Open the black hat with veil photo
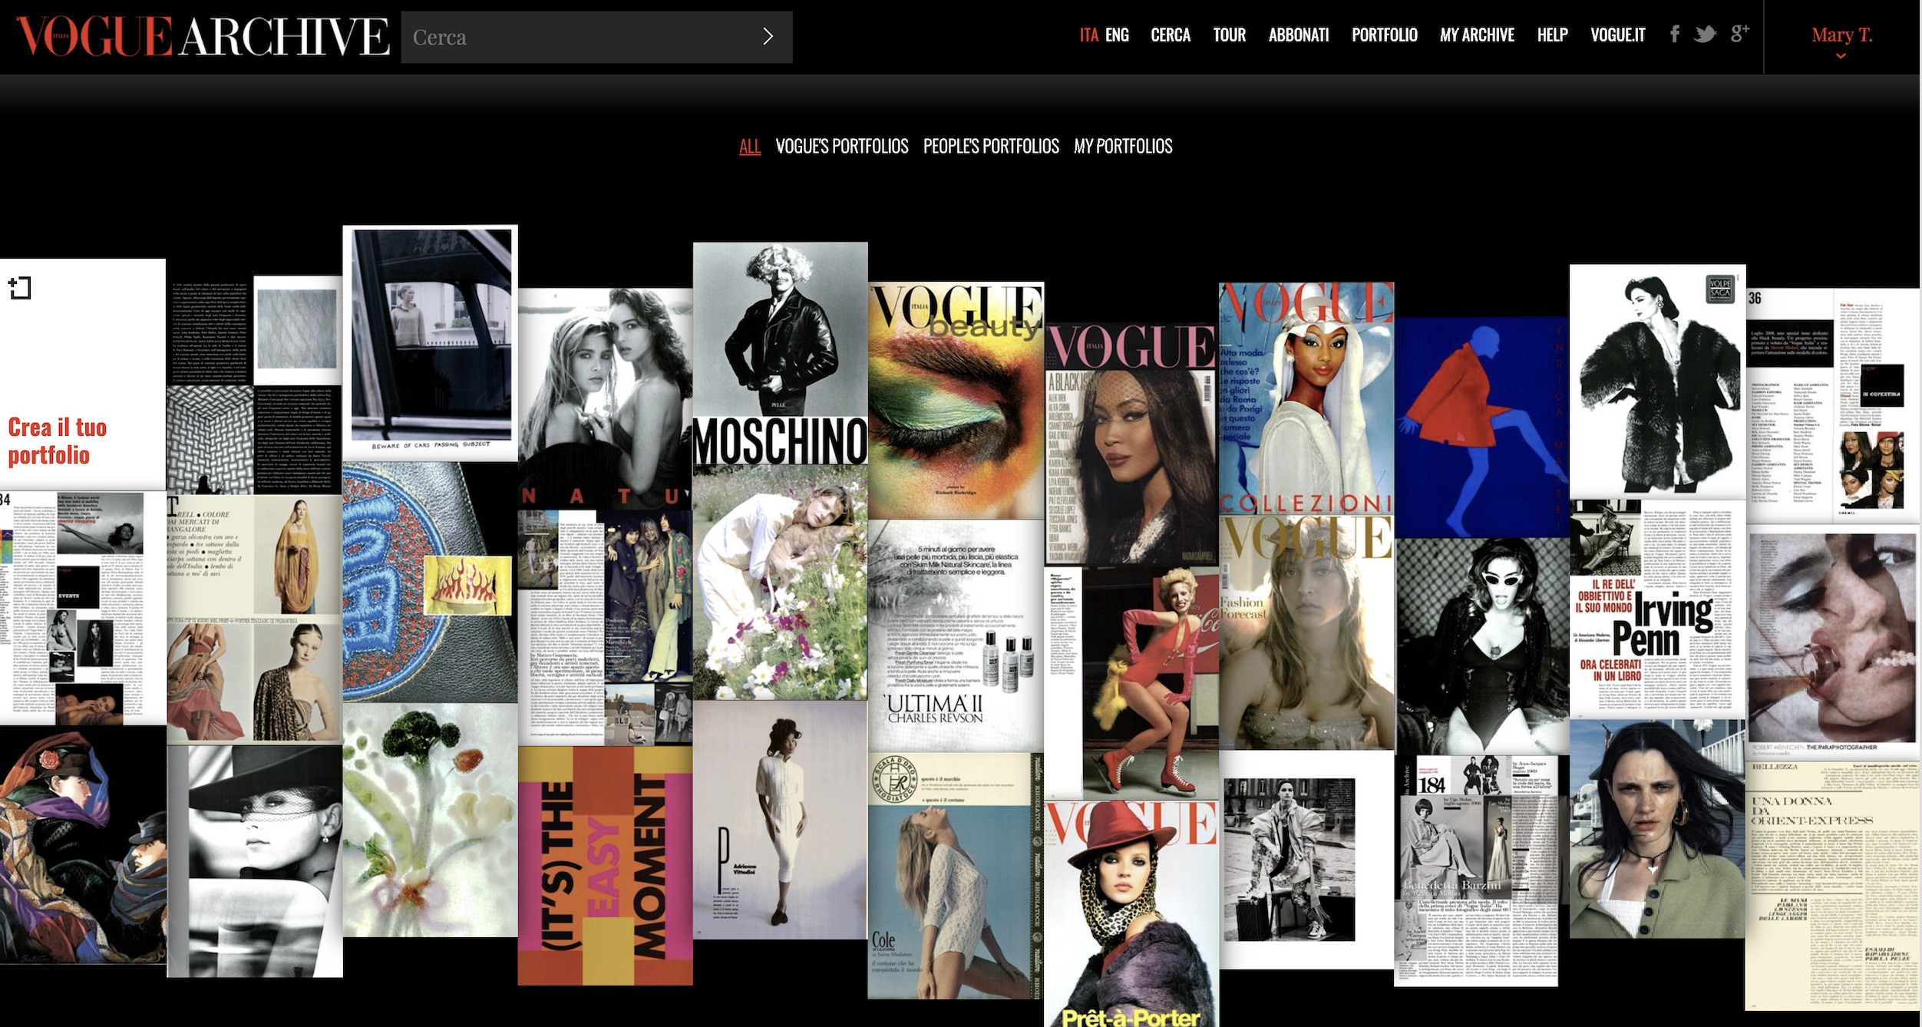This screenshot has width=1922, height=1027. click(255, 861)
